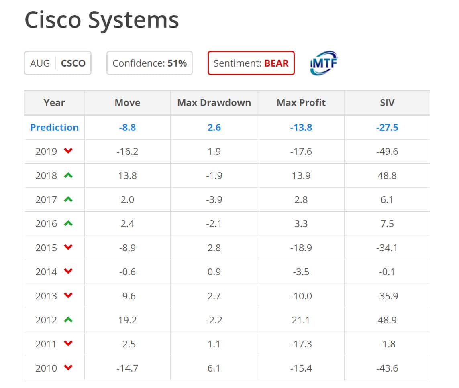459x388 pixels.
Task: Click the 2010 Move value -14.7
Action: tap(127, 368)
